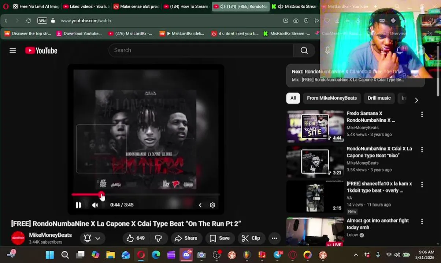The height and width of the screenshot is (263, 441).
Task: Open MikeMoneyBeats channel avatar
Action: point(18,238)
